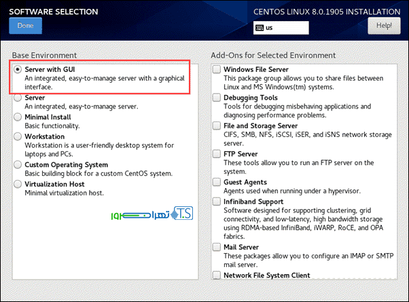Select Server with GUI radio button

pos(18,69)
